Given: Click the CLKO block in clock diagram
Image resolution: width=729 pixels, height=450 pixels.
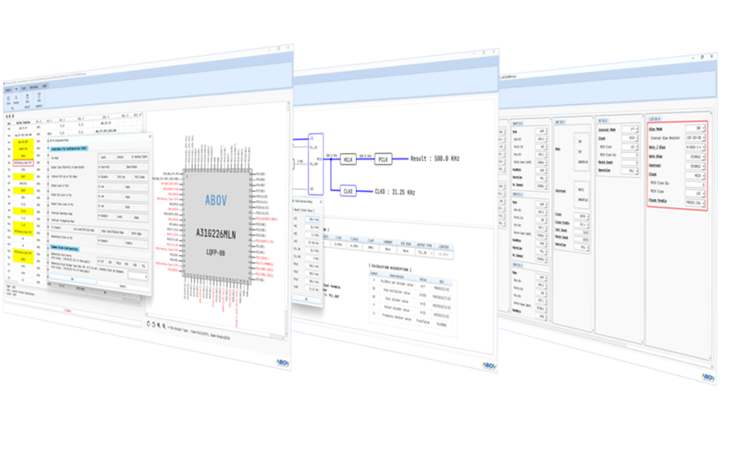Looking at the screenshot, I should pyautogui.click(x=348, y=191).
